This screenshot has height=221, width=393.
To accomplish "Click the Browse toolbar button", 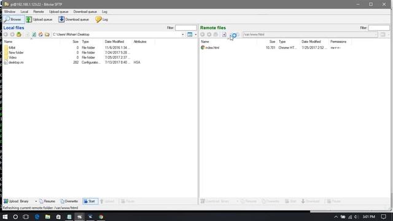I will [13, 19].
